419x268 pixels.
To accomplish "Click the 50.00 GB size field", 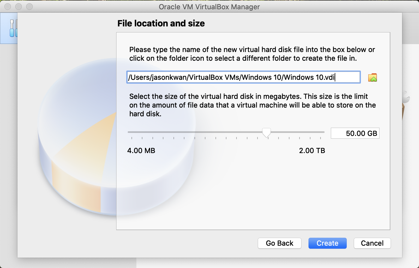I will click(355, 133).
